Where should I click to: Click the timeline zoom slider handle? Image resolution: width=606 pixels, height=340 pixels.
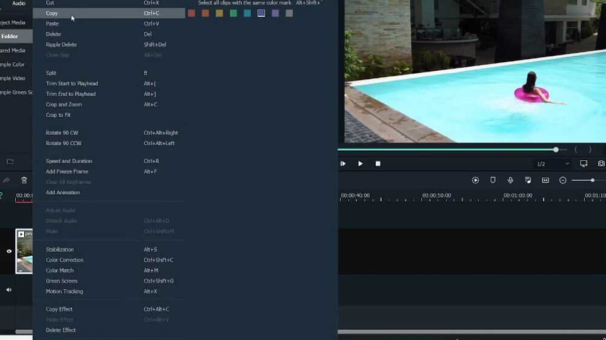pyautogui.click(x=592, y=180)
